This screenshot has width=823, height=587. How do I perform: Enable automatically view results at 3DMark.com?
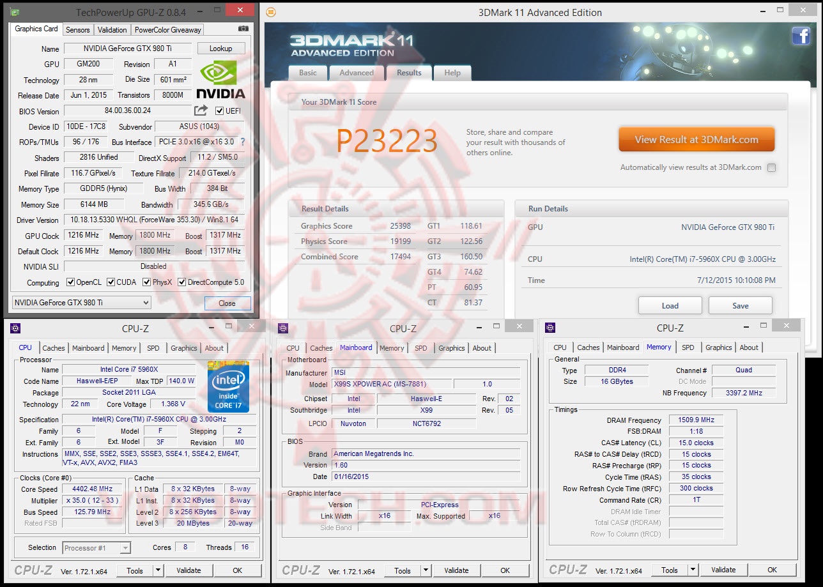(x=771, y=168)
